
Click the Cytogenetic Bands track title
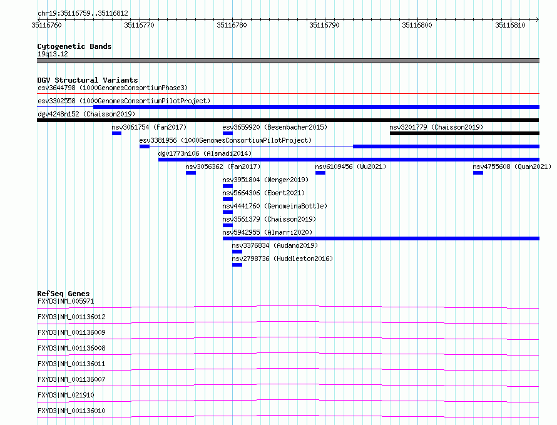[74, 46]
